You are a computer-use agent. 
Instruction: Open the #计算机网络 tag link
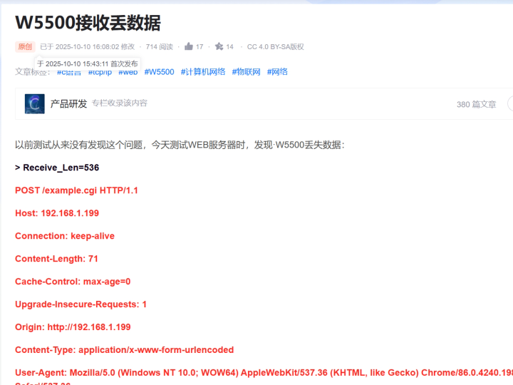[203, 72]
